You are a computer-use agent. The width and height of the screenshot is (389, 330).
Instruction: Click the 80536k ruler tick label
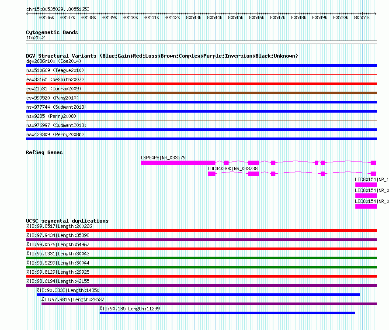pyautogui.click(x=46, y=17)
